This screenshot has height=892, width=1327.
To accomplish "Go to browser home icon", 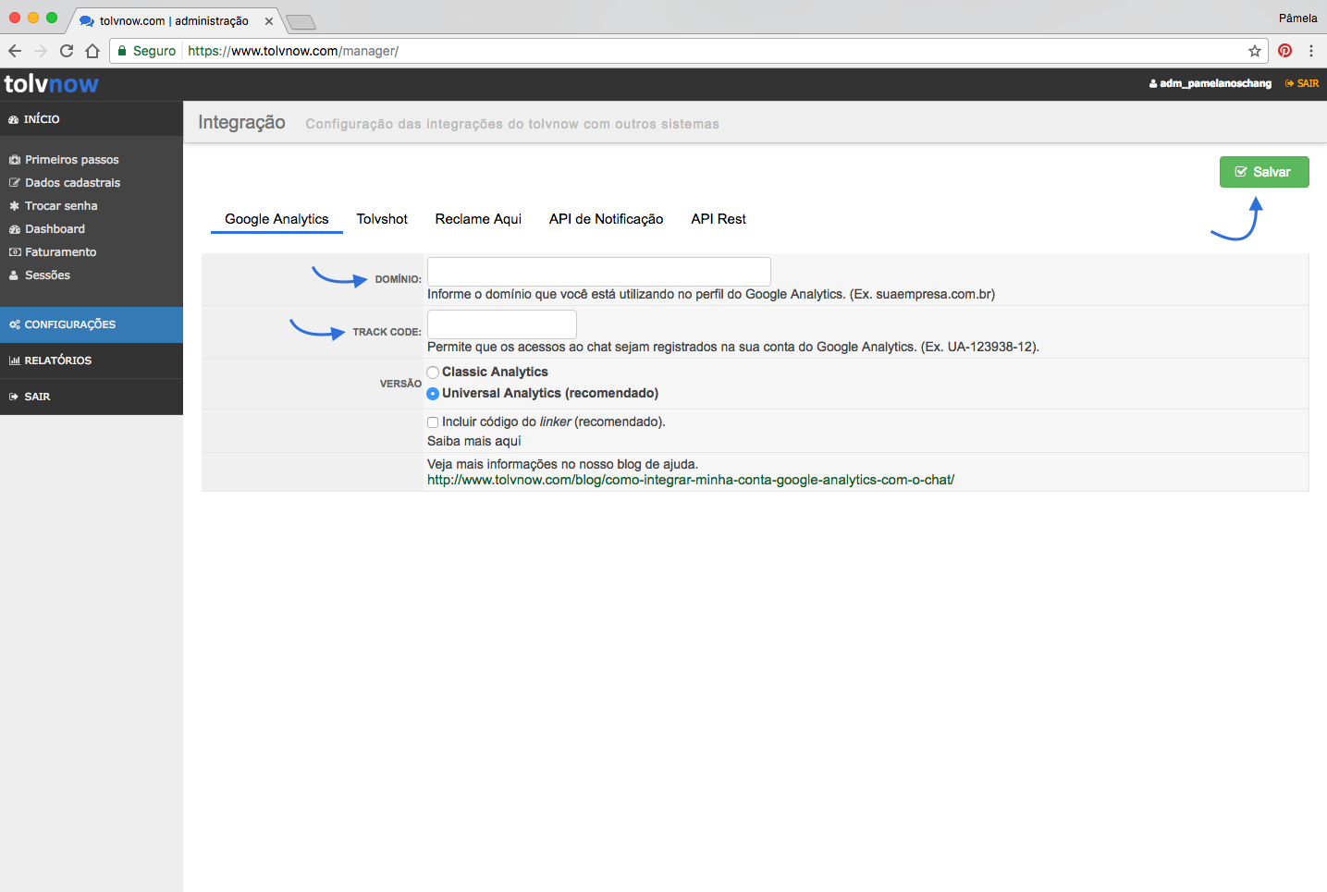I will click(x=92, y=51).
